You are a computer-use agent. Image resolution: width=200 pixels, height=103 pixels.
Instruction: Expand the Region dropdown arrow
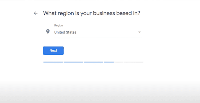pos(139,32)
